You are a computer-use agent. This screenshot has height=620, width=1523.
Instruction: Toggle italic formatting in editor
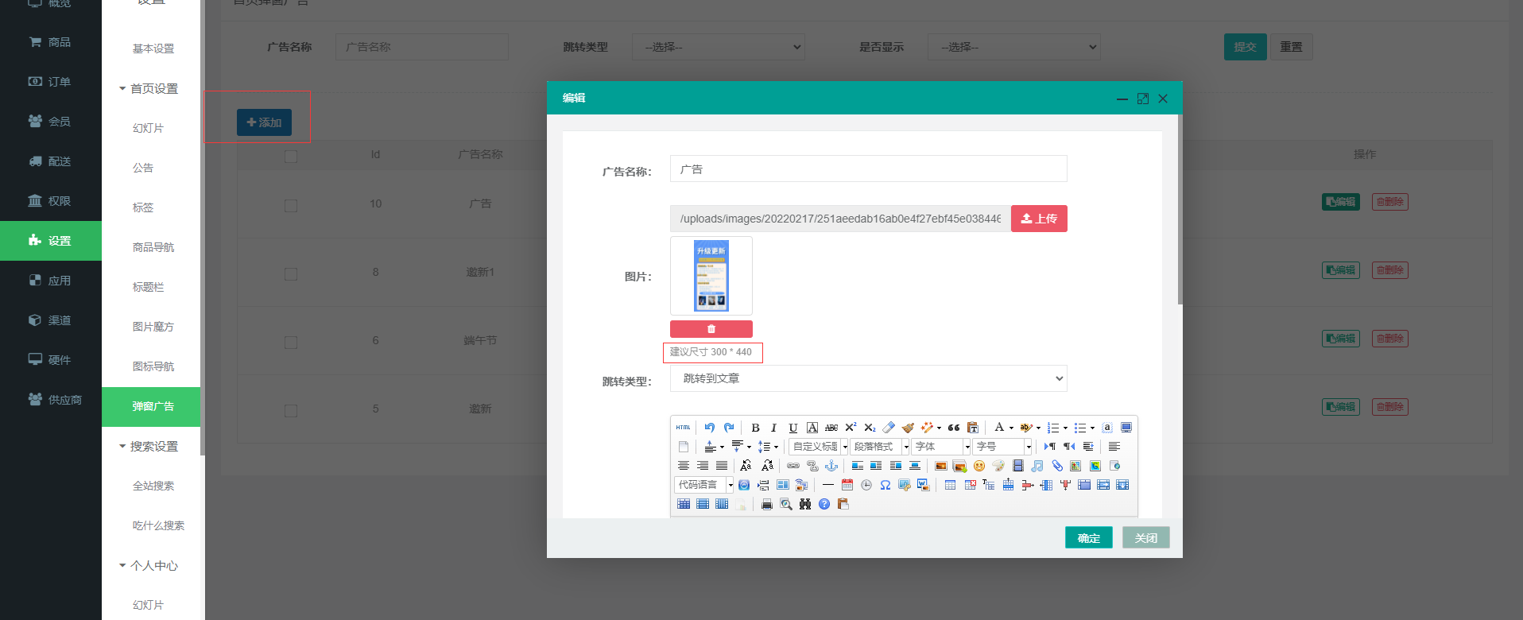pos(773,428)
